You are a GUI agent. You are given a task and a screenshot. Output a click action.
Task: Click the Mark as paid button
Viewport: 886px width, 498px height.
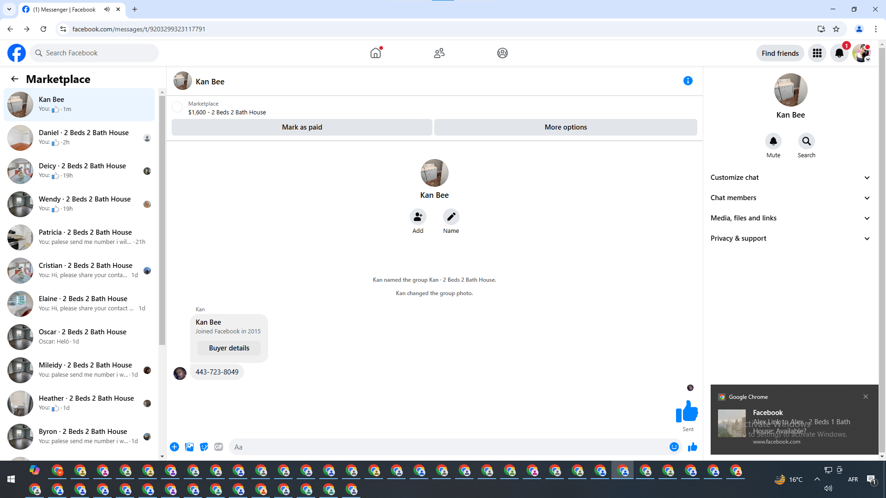coord(302,127)
